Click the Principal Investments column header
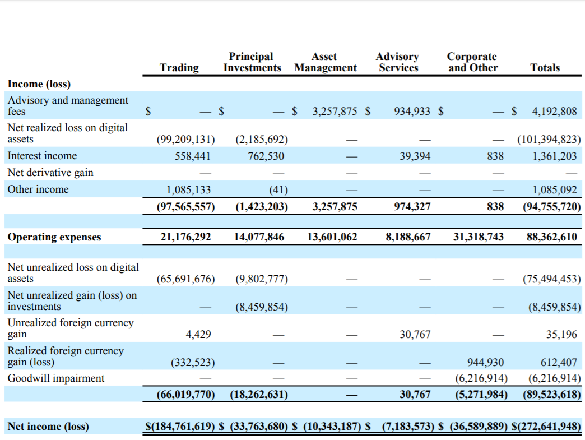585x440 pixels. [x=252, y=62]
